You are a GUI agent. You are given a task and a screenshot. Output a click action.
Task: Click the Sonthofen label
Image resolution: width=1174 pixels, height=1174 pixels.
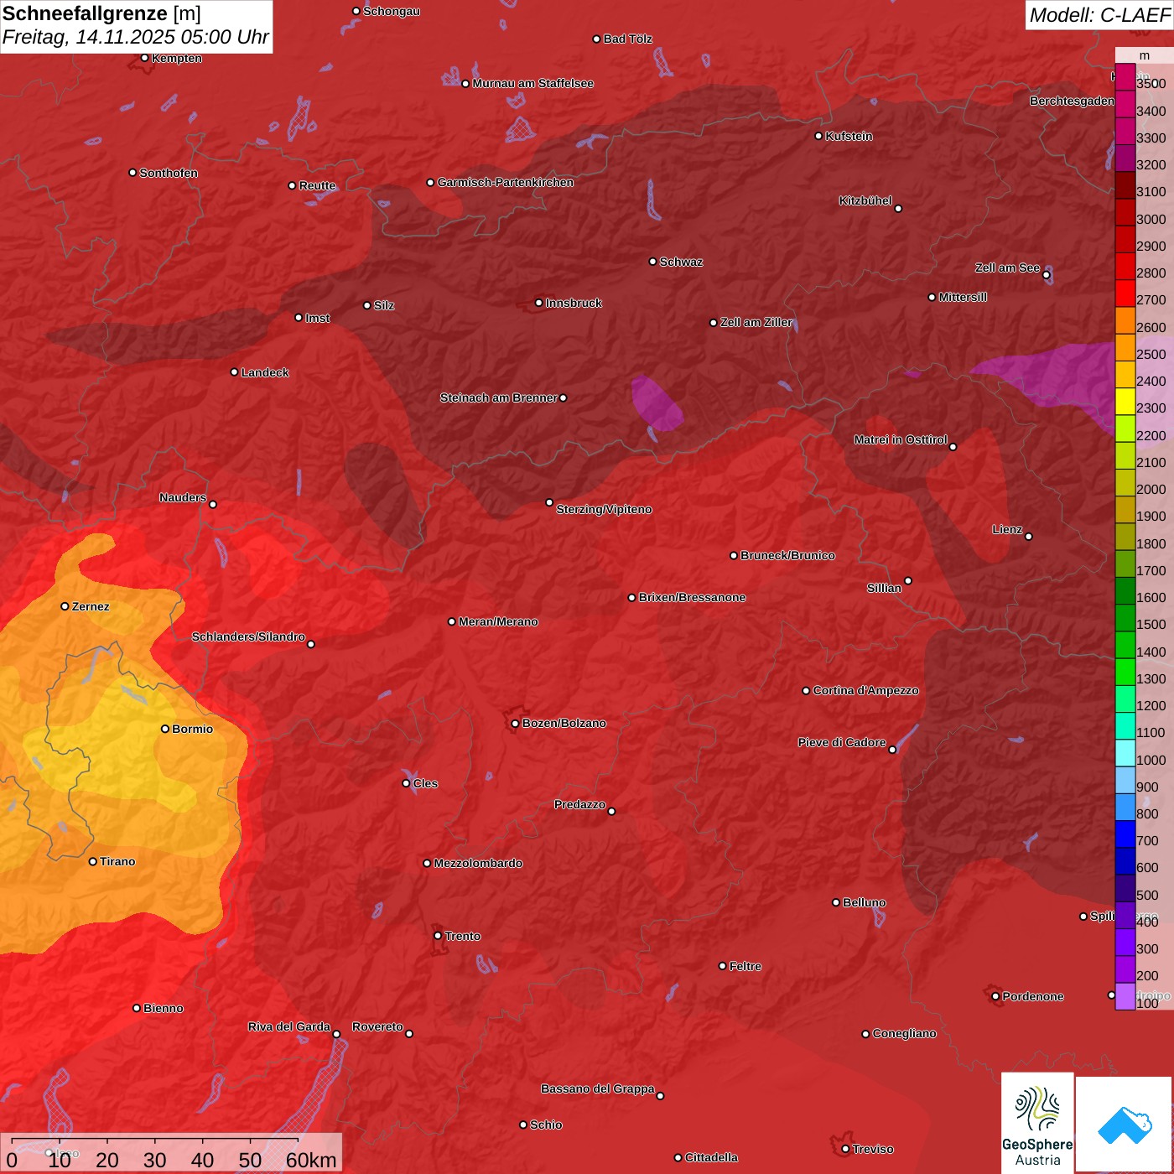point(169,173)
